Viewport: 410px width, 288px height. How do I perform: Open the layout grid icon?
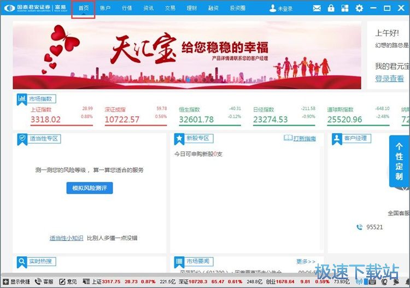(345, 8)
